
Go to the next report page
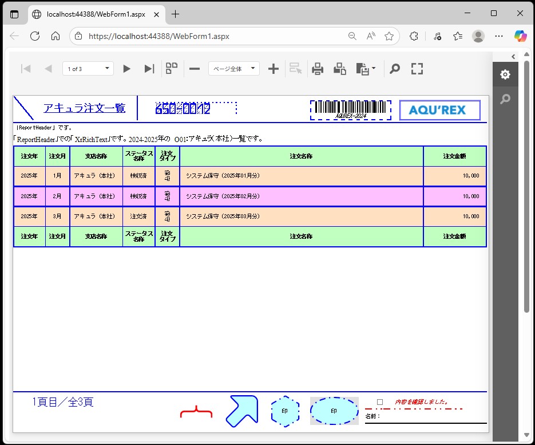coord(127,69)
